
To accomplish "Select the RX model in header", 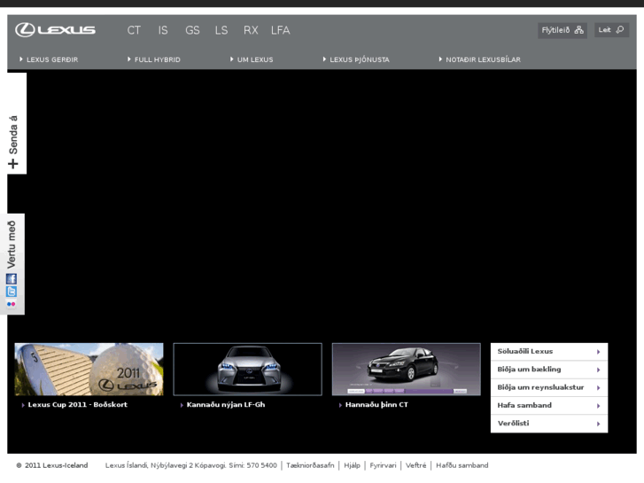I will [251, 30].
